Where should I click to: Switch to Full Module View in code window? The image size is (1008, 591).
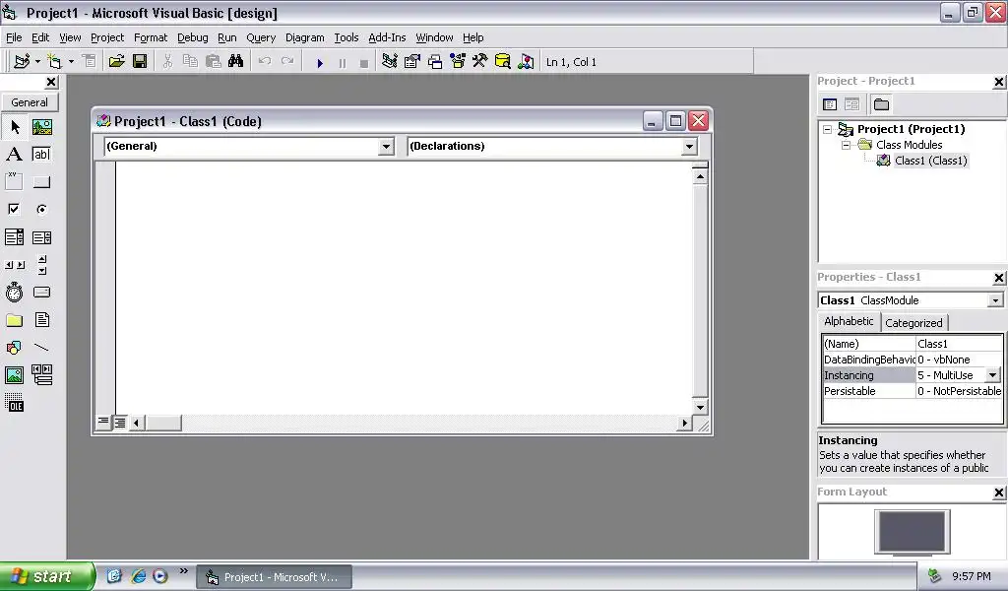tap(120, 423)
